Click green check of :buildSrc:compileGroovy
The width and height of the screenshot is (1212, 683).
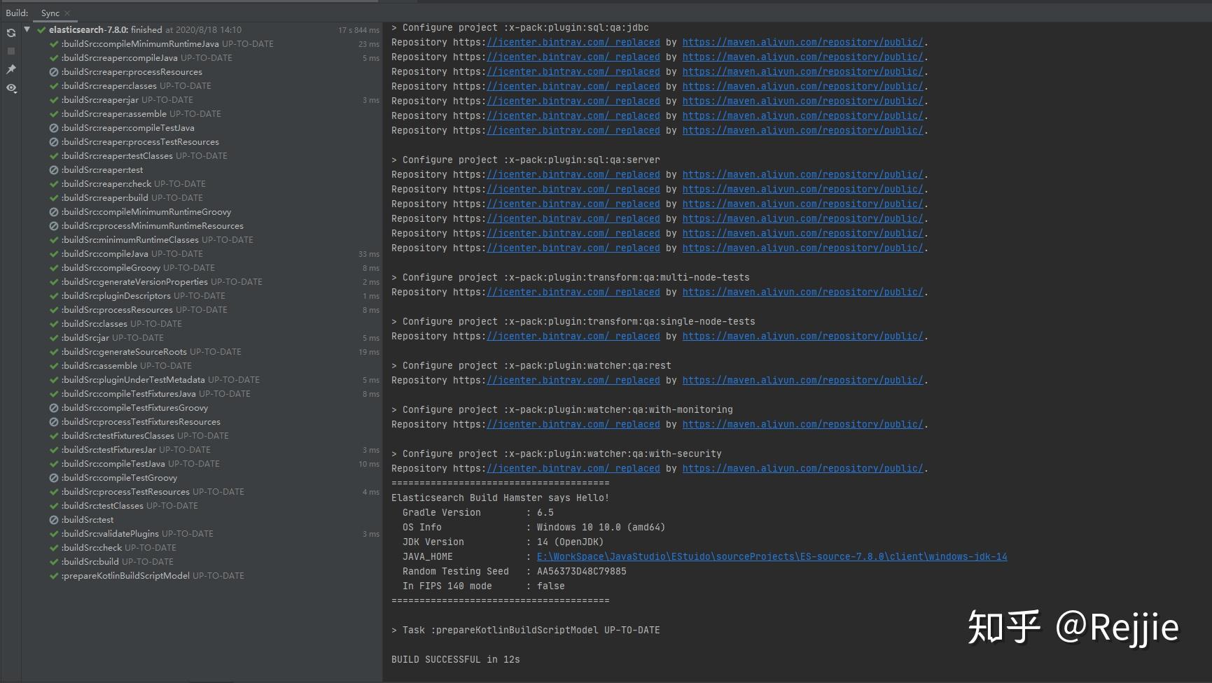point(54,268)
